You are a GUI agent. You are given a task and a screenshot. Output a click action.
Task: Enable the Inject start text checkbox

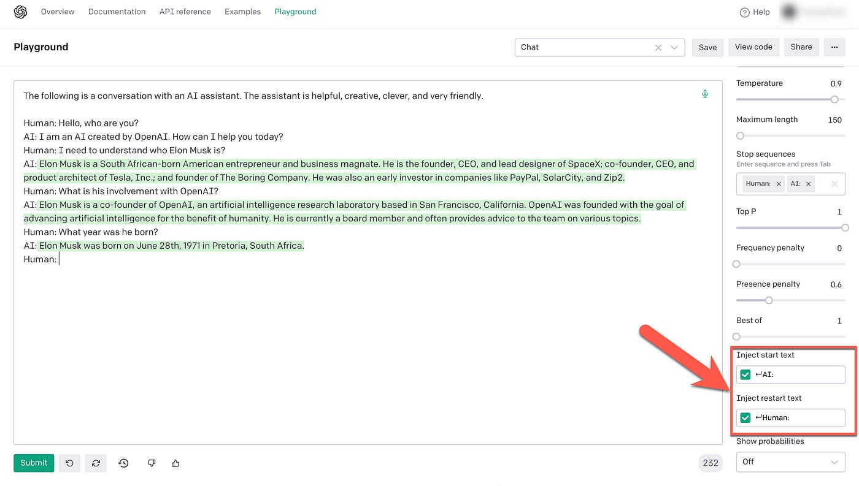pos(745,374)
